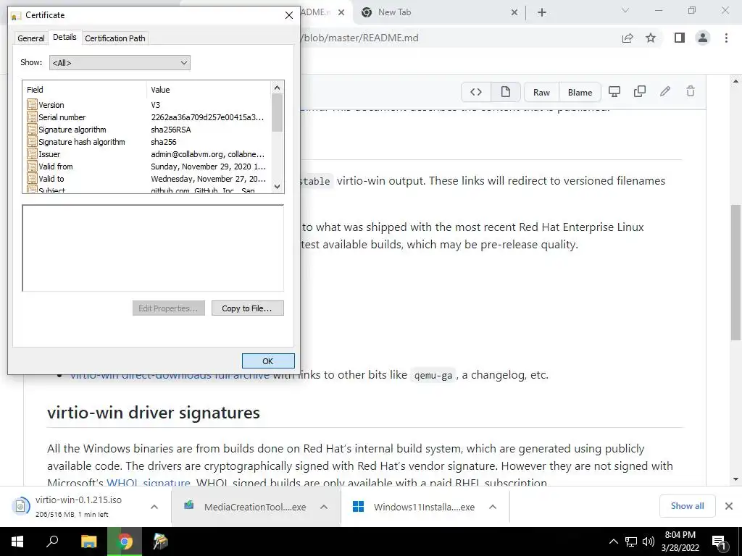Open the Show <All> dropdown
This screenshot has height=556, width=742.
point(120,62)
